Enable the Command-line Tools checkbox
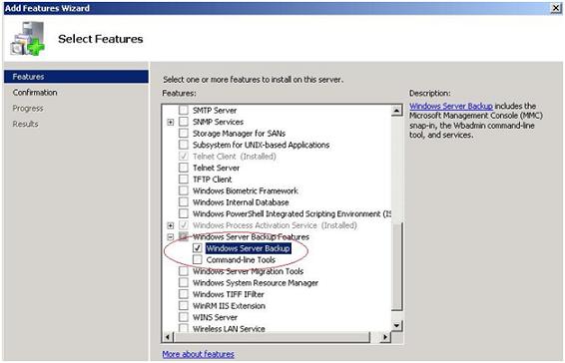Screen dimensions: 565x363 [x=197, y=259]
